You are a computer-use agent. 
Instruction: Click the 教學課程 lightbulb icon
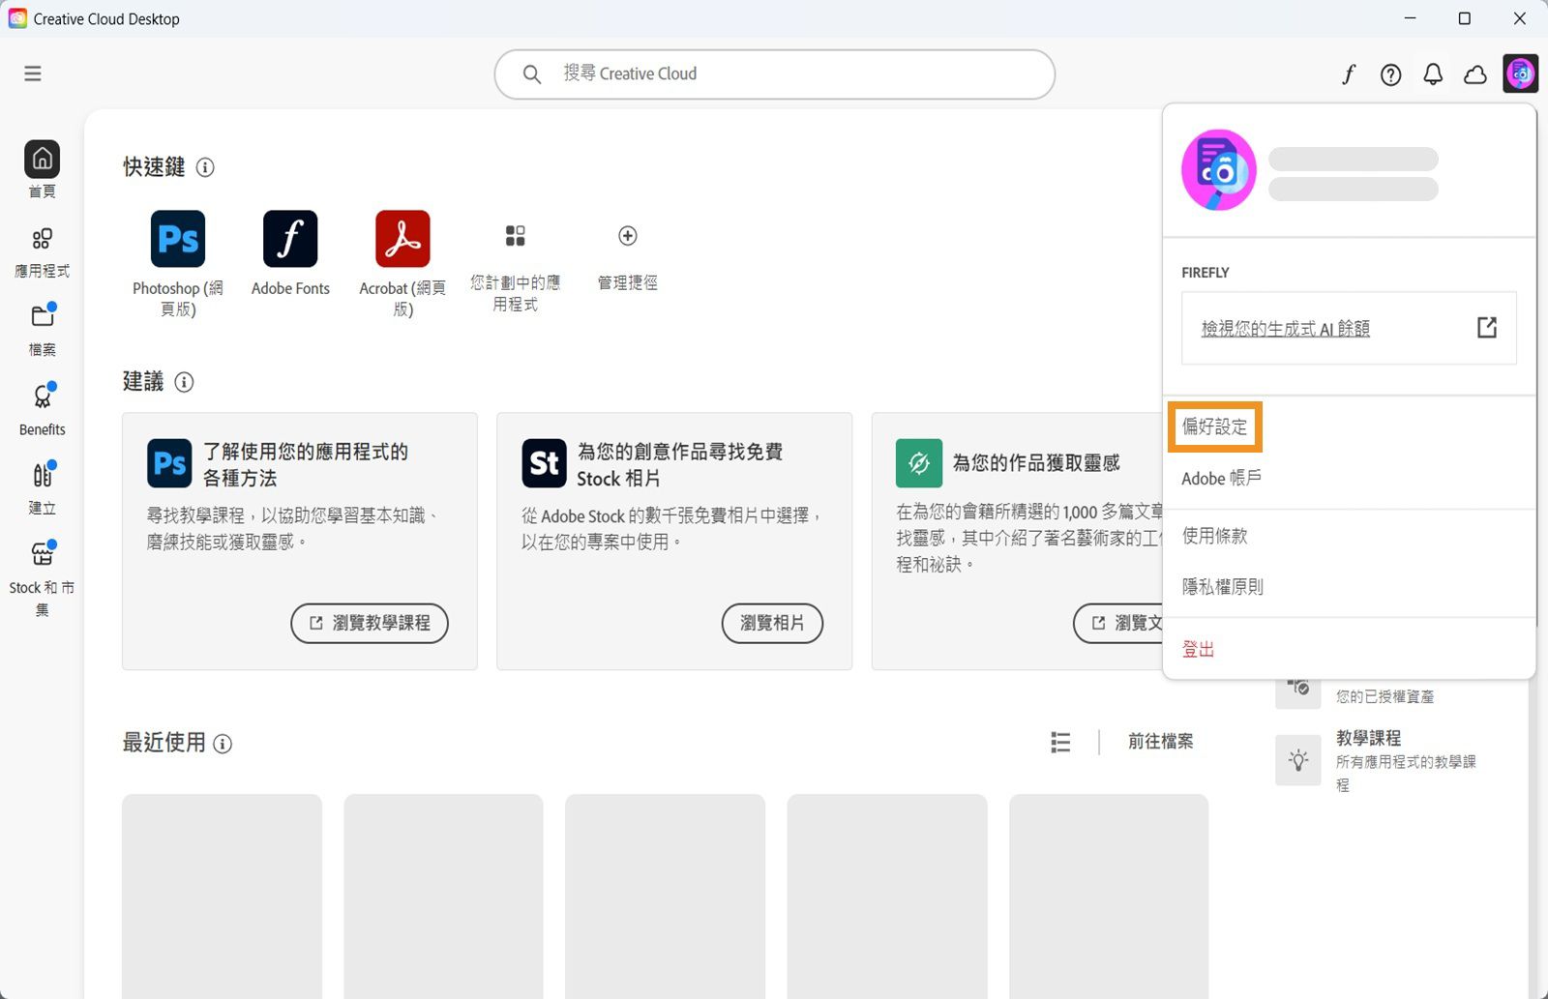click(1298, 760)
